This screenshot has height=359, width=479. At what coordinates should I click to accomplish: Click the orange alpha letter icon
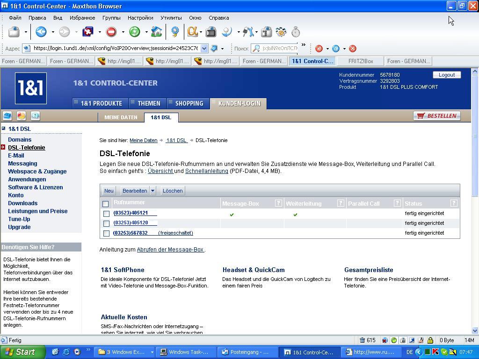tap(192, 32)
